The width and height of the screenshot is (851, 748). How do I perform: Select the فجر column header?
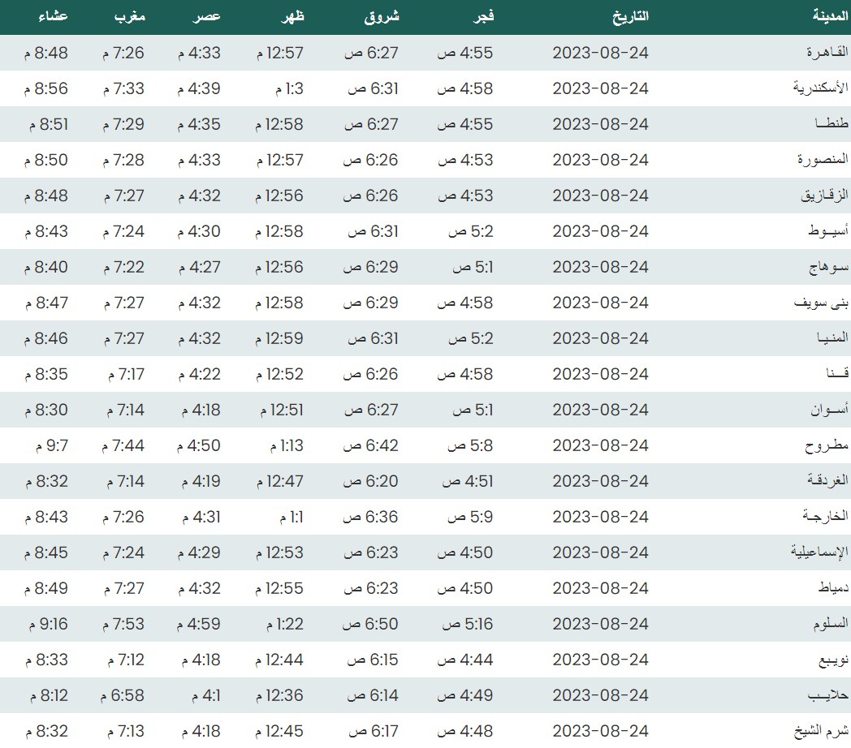(x=484, y=16)
